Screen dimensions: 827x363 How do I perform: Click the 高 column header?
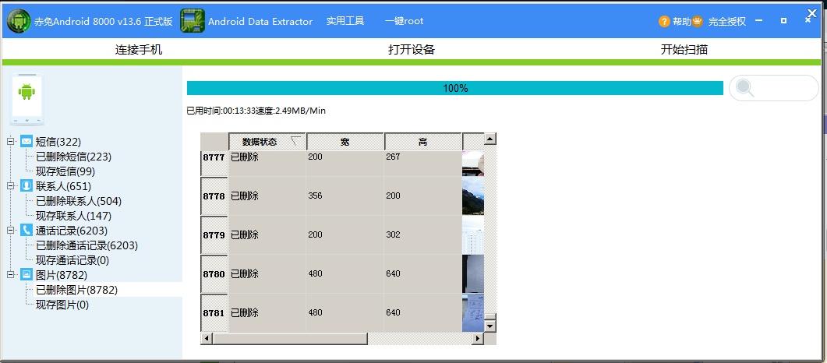point(423,141)
